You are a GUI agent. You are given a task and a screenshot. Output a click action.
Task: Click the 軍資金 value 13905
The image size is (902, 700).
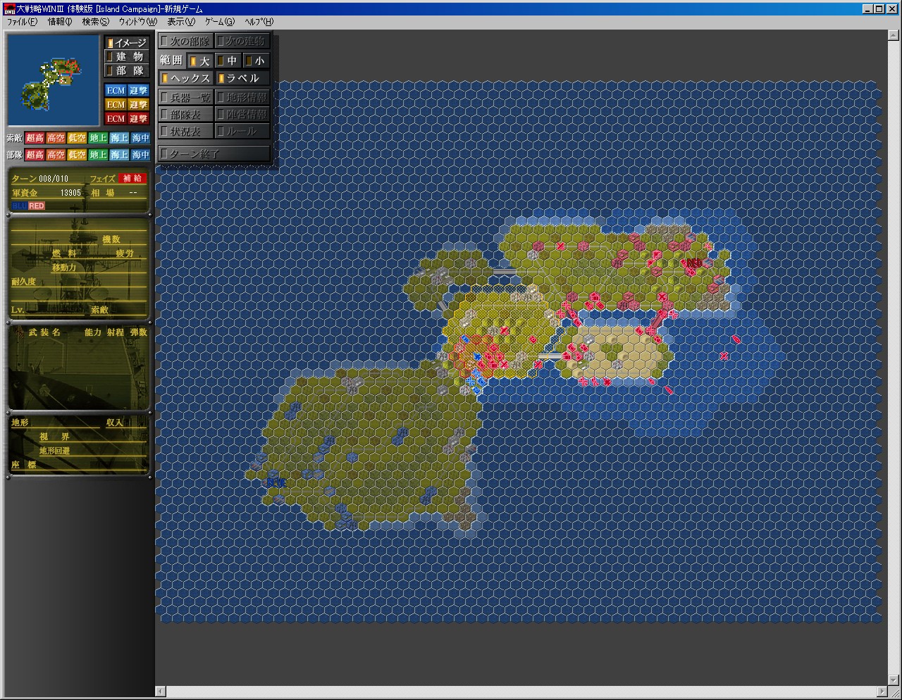pos(70,192)
